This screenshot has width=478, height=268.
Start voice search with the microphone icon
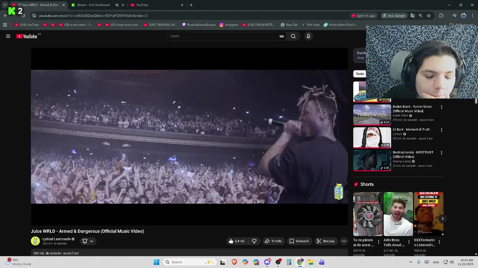point(308,36)
